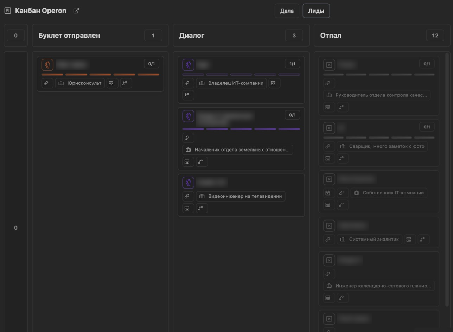
Task: Open the branch icon beside Системный аналитик
Action: tap(423, 240)
